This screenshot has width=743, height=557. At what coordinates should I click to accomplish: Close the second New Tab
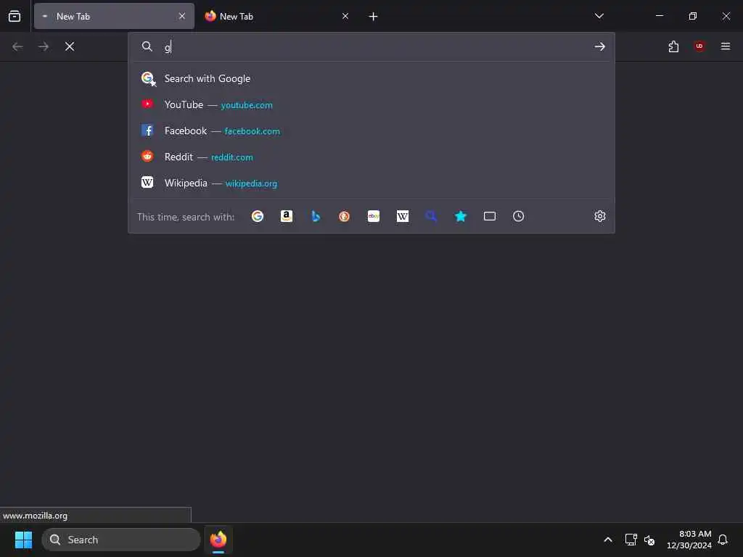coord(345,16)
